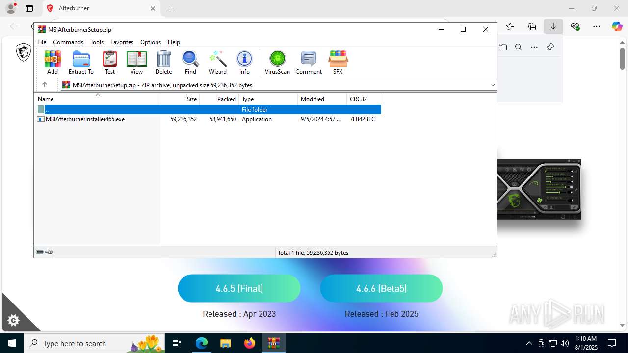Show archive Info
This screenshot has height=353, width=628.
point(244,62)
